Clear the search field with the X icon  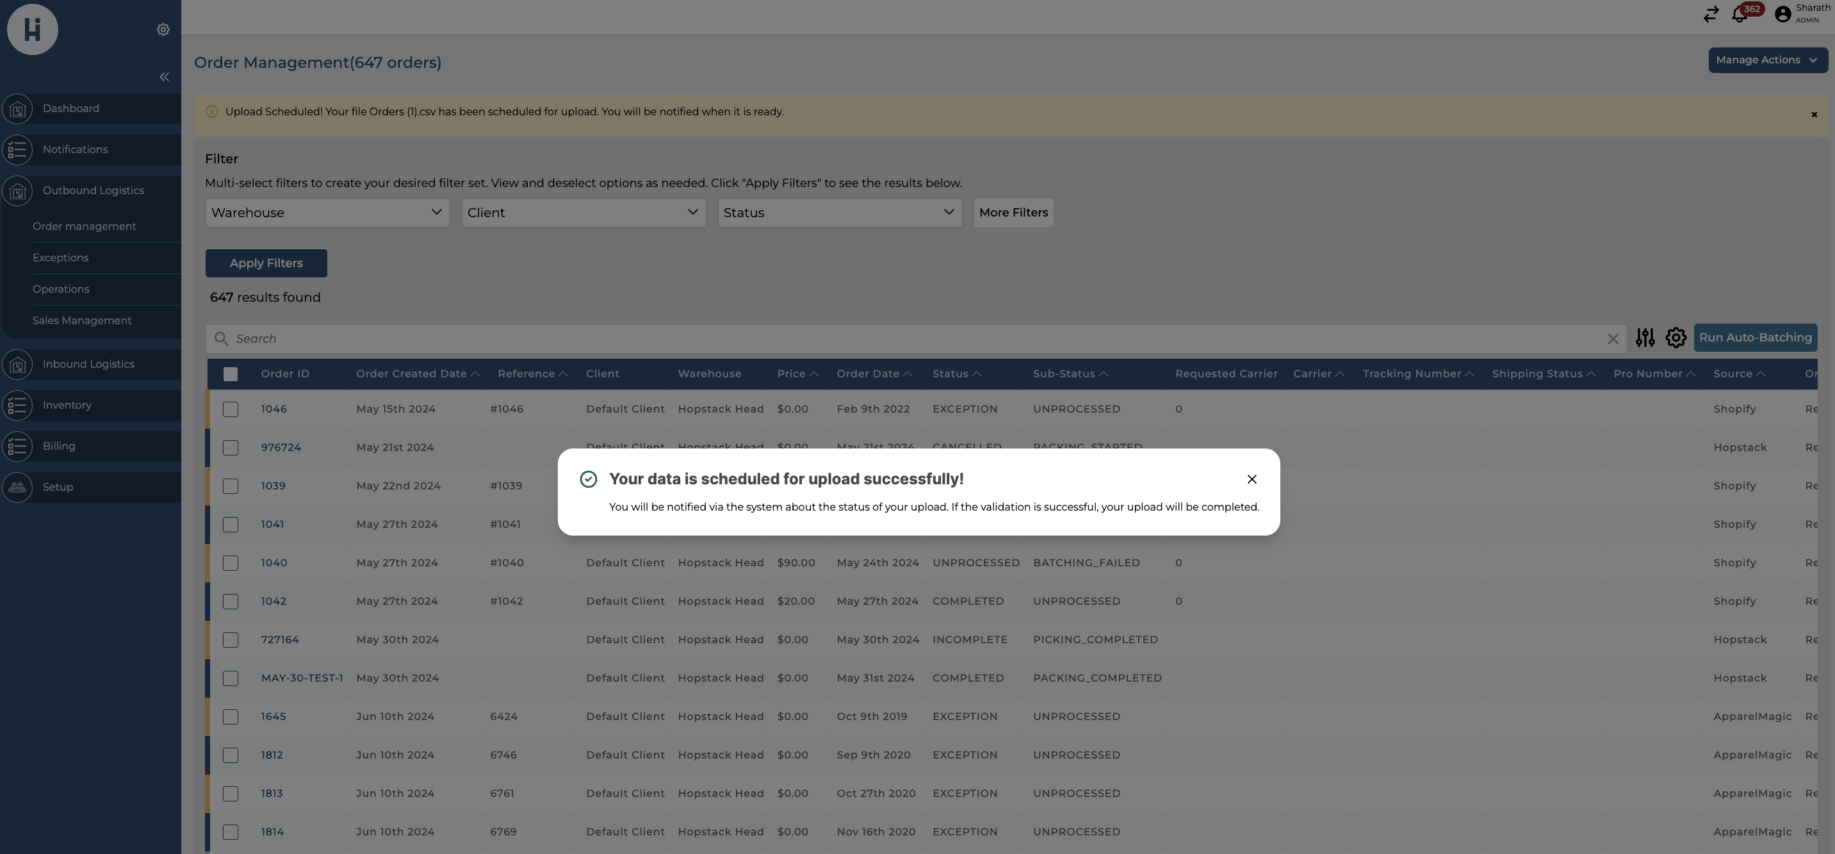pyautogui.click(x=1613, y=339)
